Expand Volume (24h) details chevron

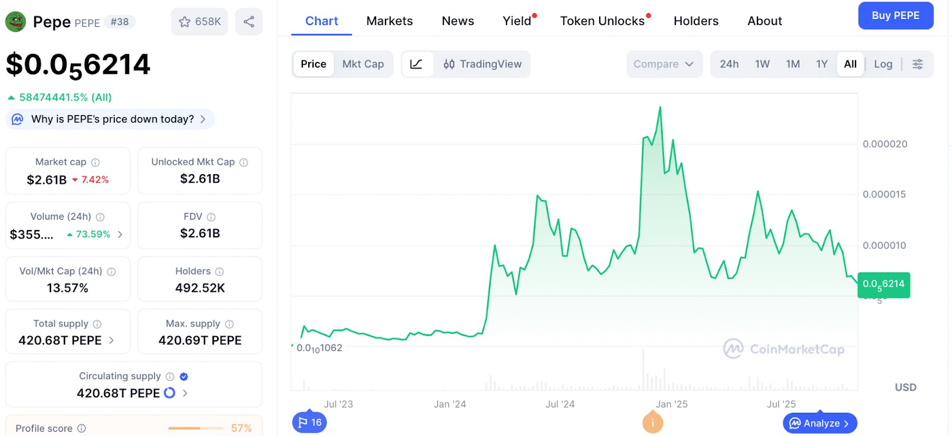pos(120,234)
